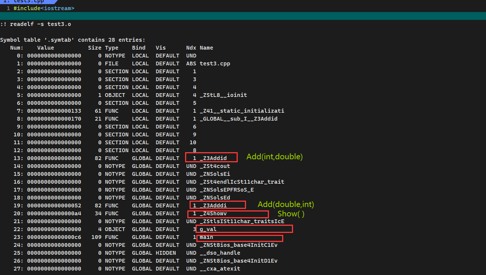This screenshot has width=486, height=275.
Task: Select the main symbol name
Action: tap(207, 237)
